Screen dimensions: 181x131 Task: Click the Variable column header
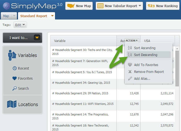point(83,41)
